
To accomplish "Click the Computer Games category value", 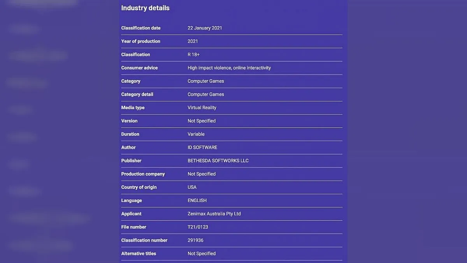I will click(x=206, y=81).
